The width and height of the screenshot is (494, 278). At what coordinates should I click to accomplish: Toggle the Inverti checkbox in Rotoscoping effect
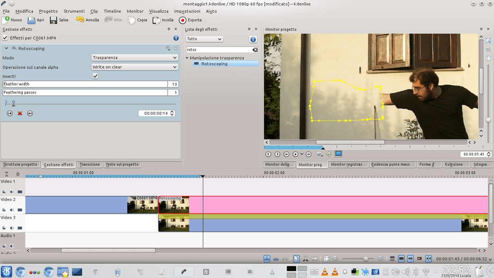point(95,76)
